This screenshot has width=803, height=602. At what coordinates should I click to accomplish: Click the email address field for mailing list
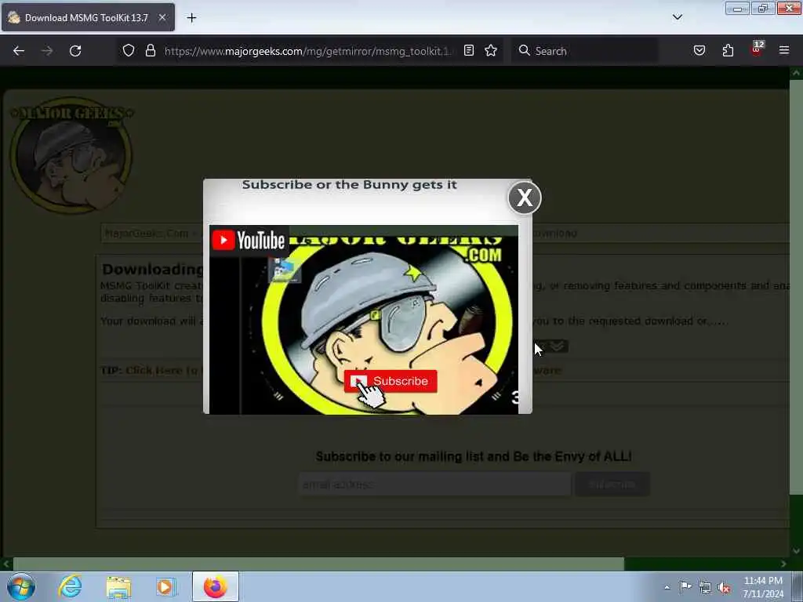[434, 484]
